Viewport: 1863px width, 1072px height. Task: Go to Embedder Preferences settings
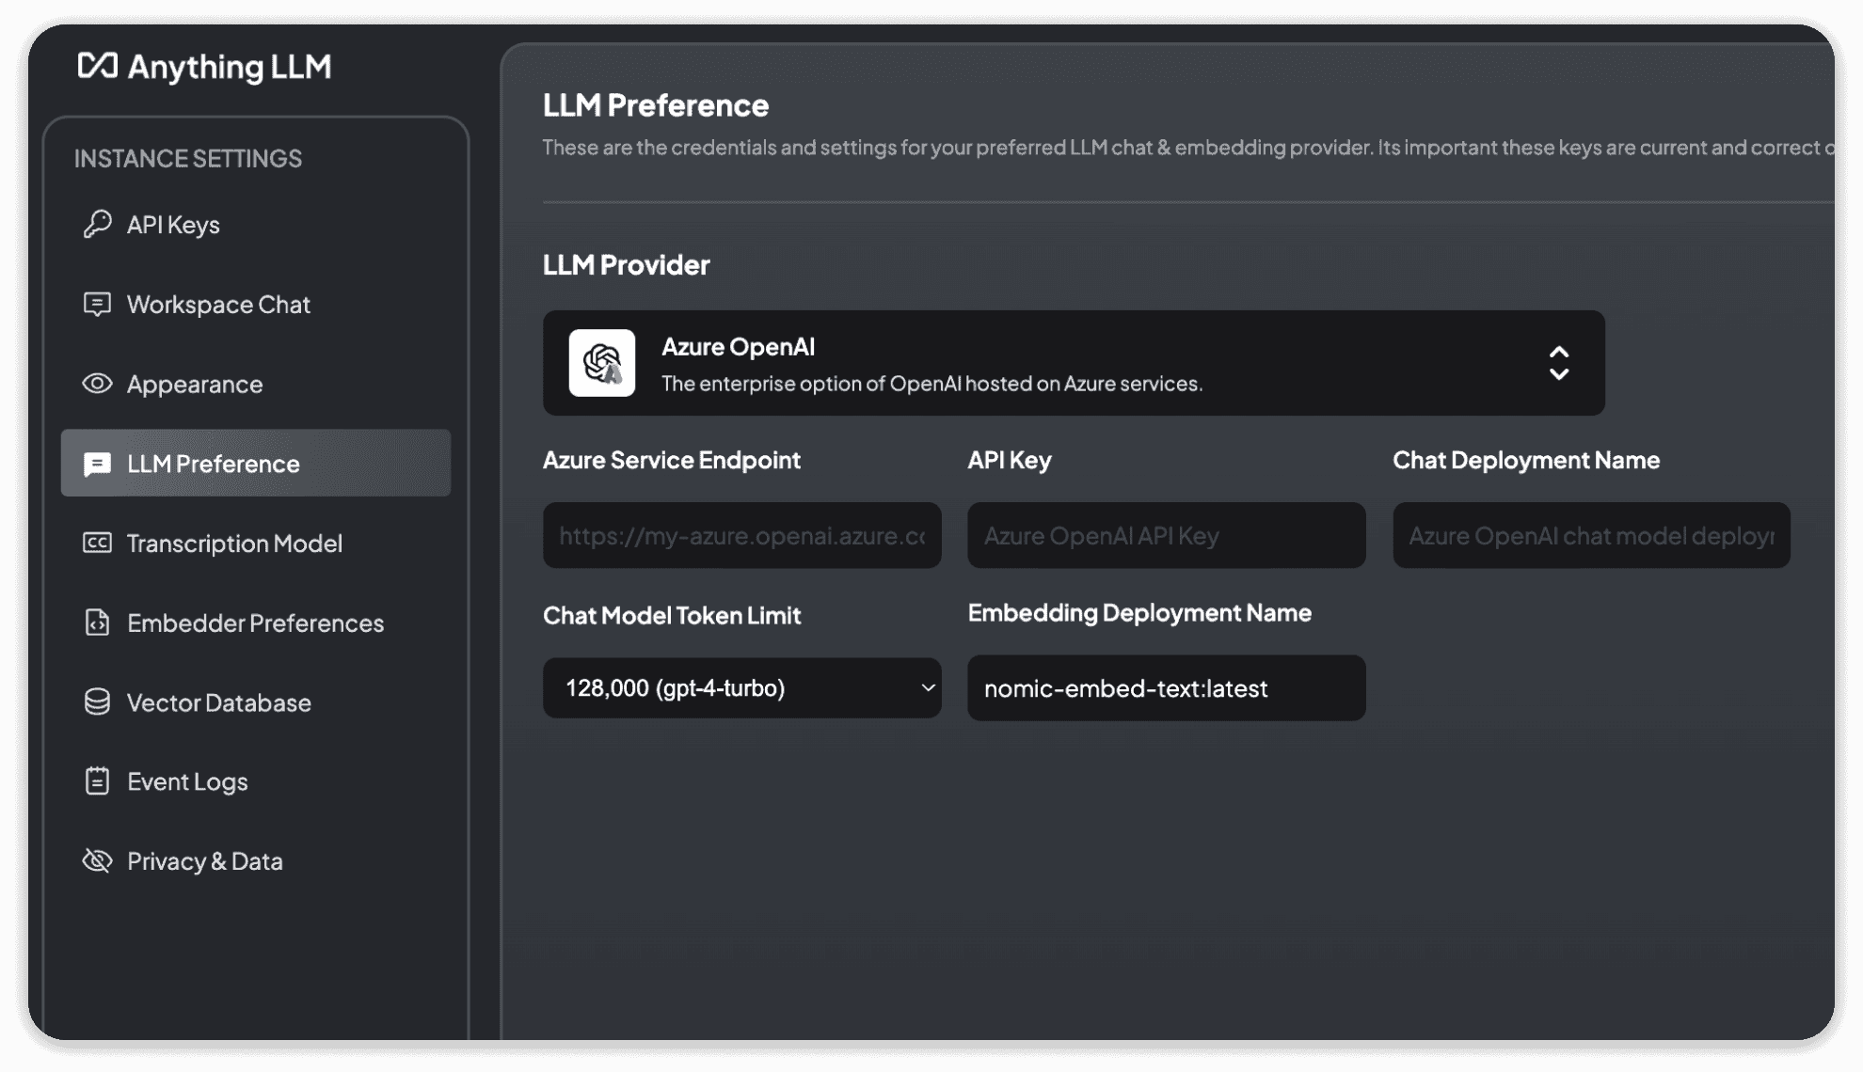255,623
